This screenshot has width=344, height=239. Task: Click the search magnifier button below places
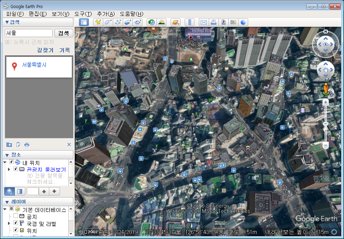pyautogui.click(x=9, y=191)
